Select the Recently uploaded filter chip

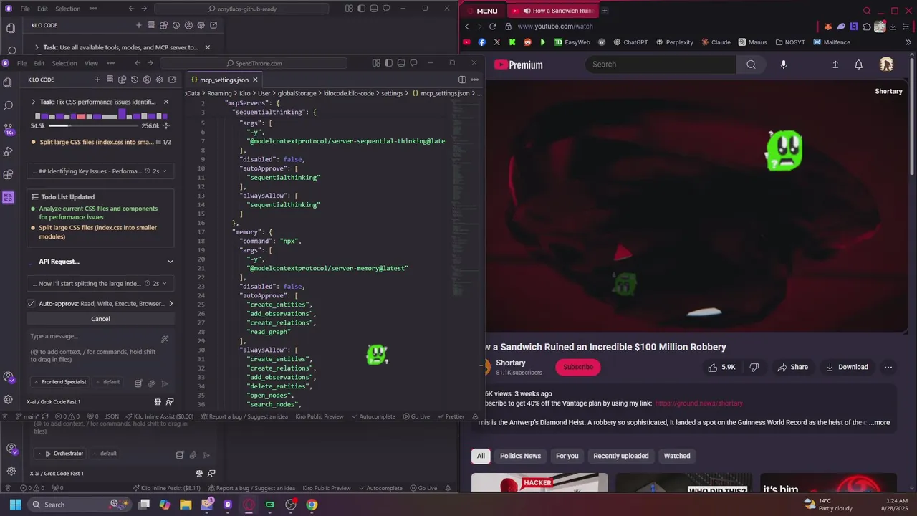620,456
